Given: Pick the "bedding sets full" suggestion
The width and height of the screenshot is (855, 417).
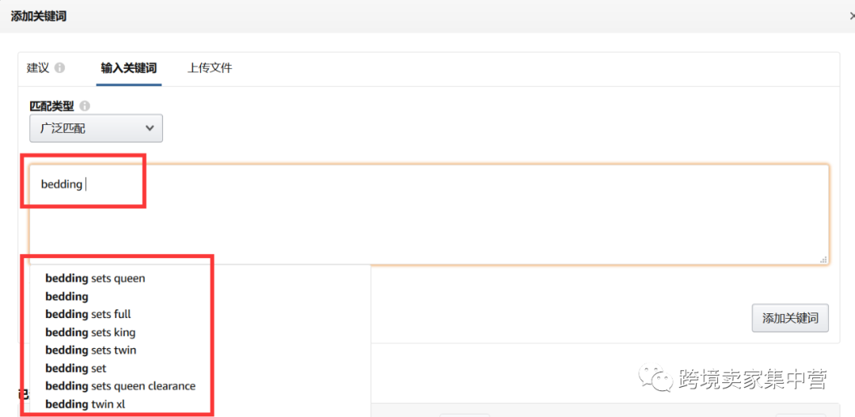Looking at the screenshot, I should (88, 314).
